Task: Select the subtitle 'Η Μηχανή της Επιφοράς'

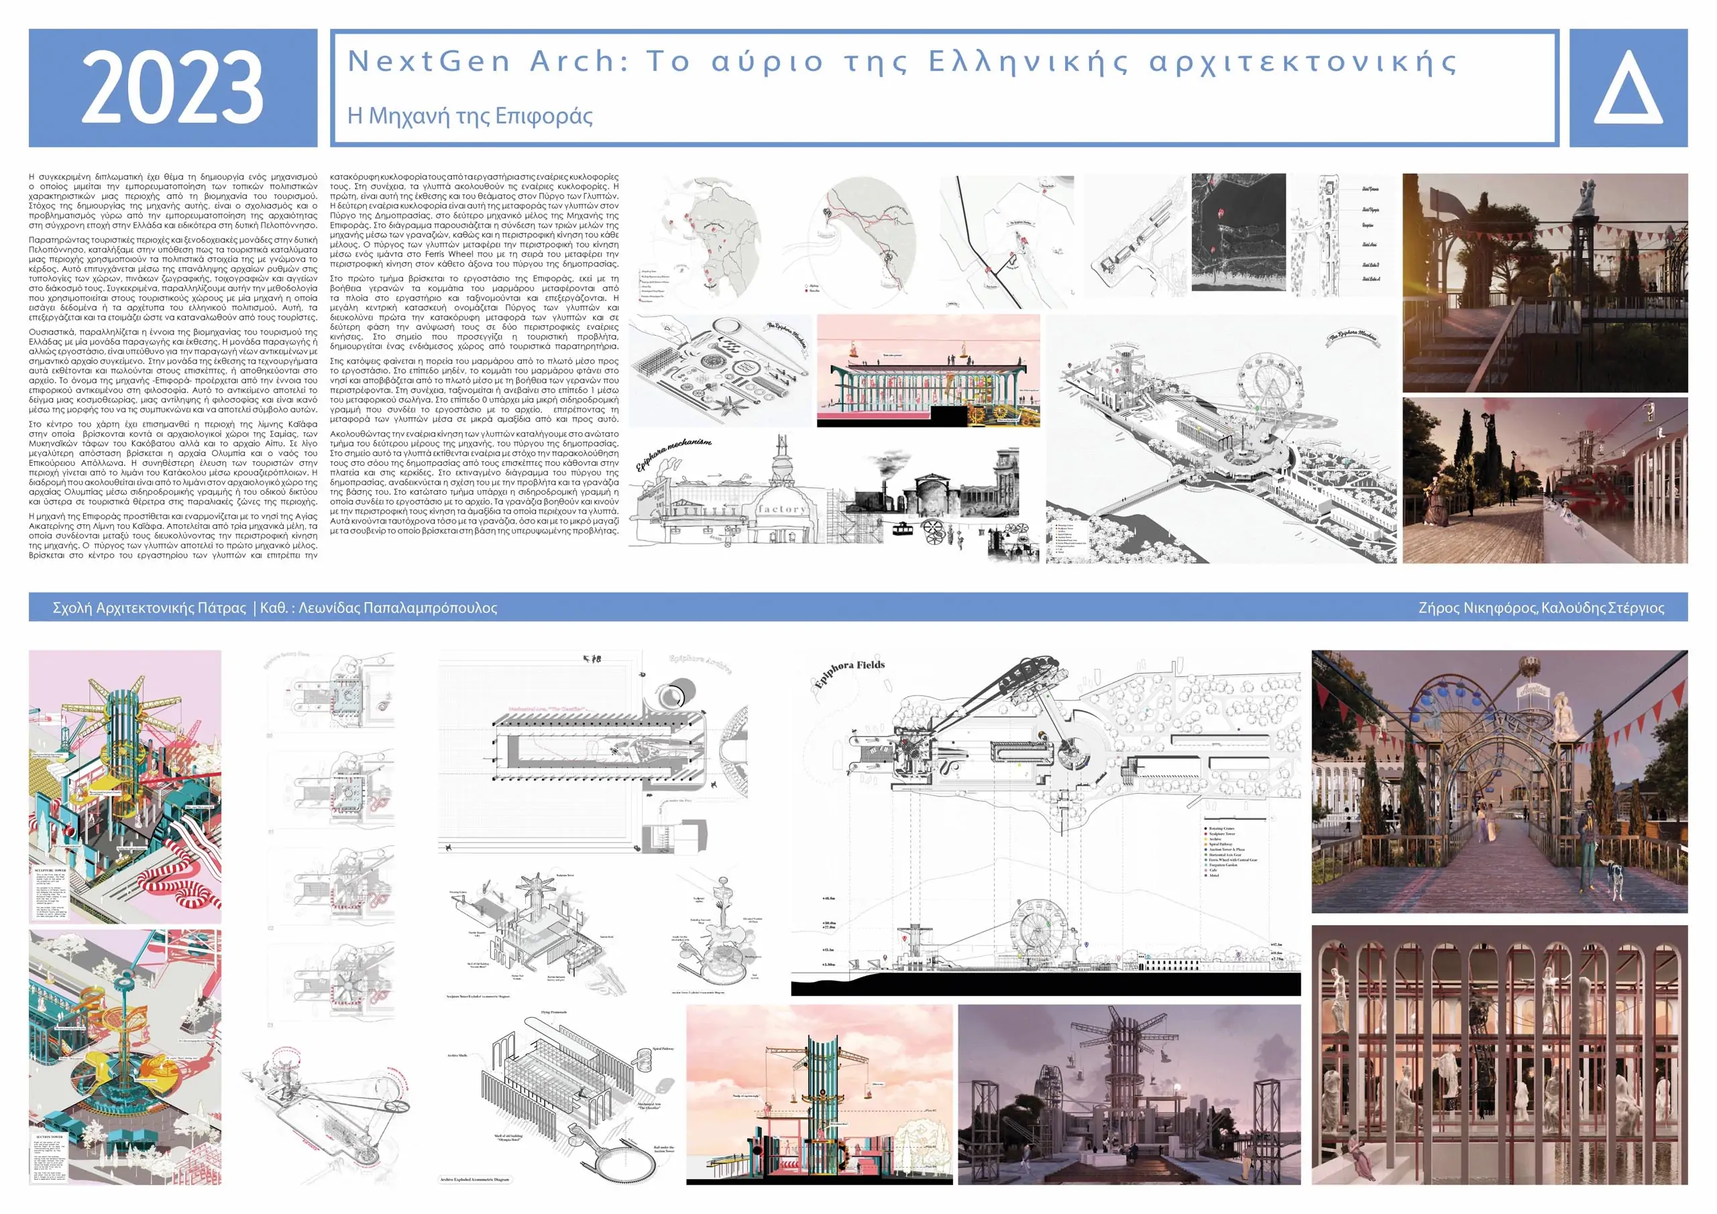Action: [469, 116]
